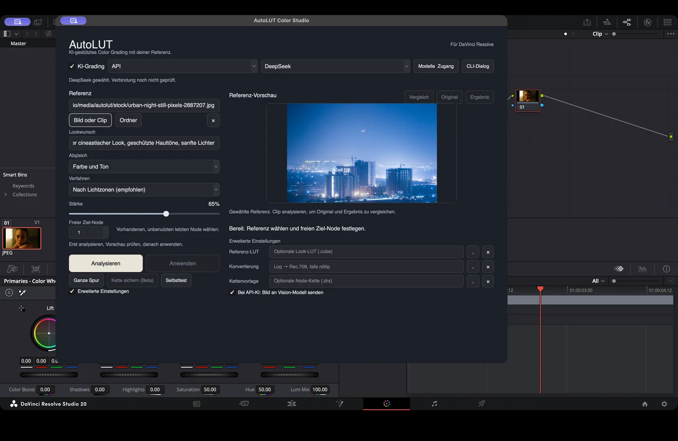Open the Info panel icon
This screenshot has width=678, height=441.
(666, 269)
